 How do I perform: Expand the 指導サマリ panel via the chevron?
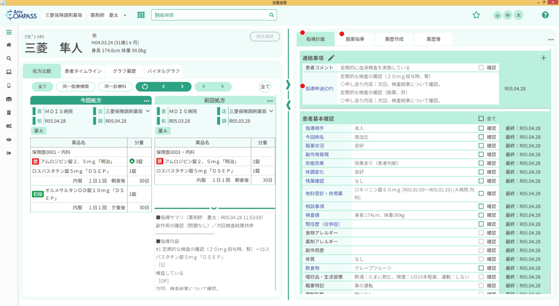[x=214, y=208]
